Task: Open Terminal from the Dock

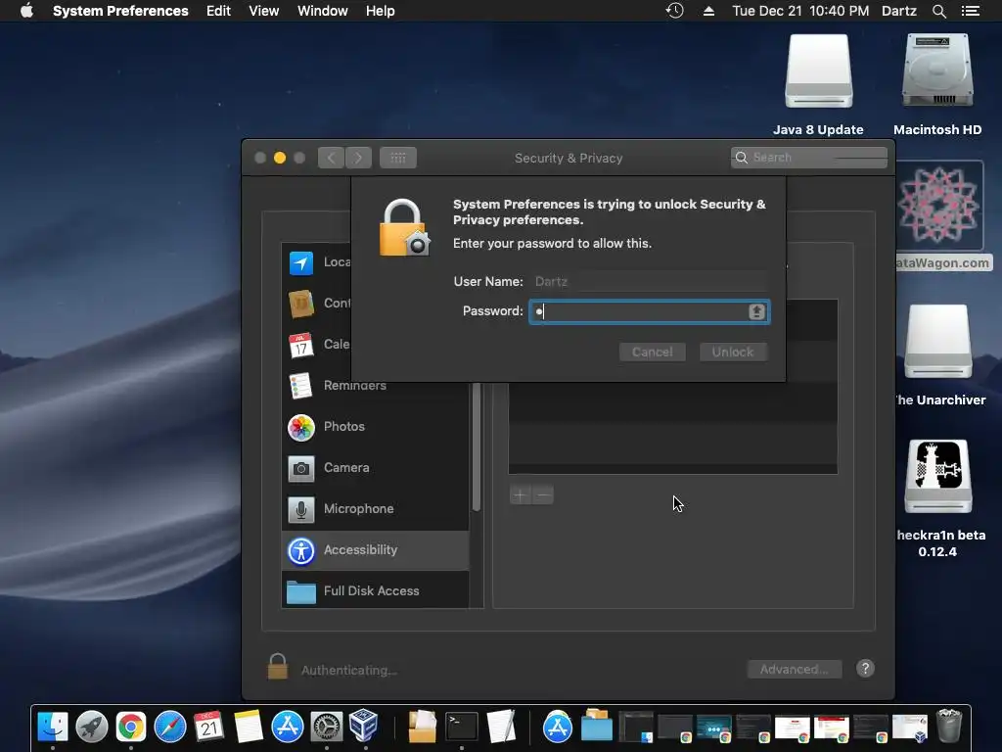Action: point(462,728)
